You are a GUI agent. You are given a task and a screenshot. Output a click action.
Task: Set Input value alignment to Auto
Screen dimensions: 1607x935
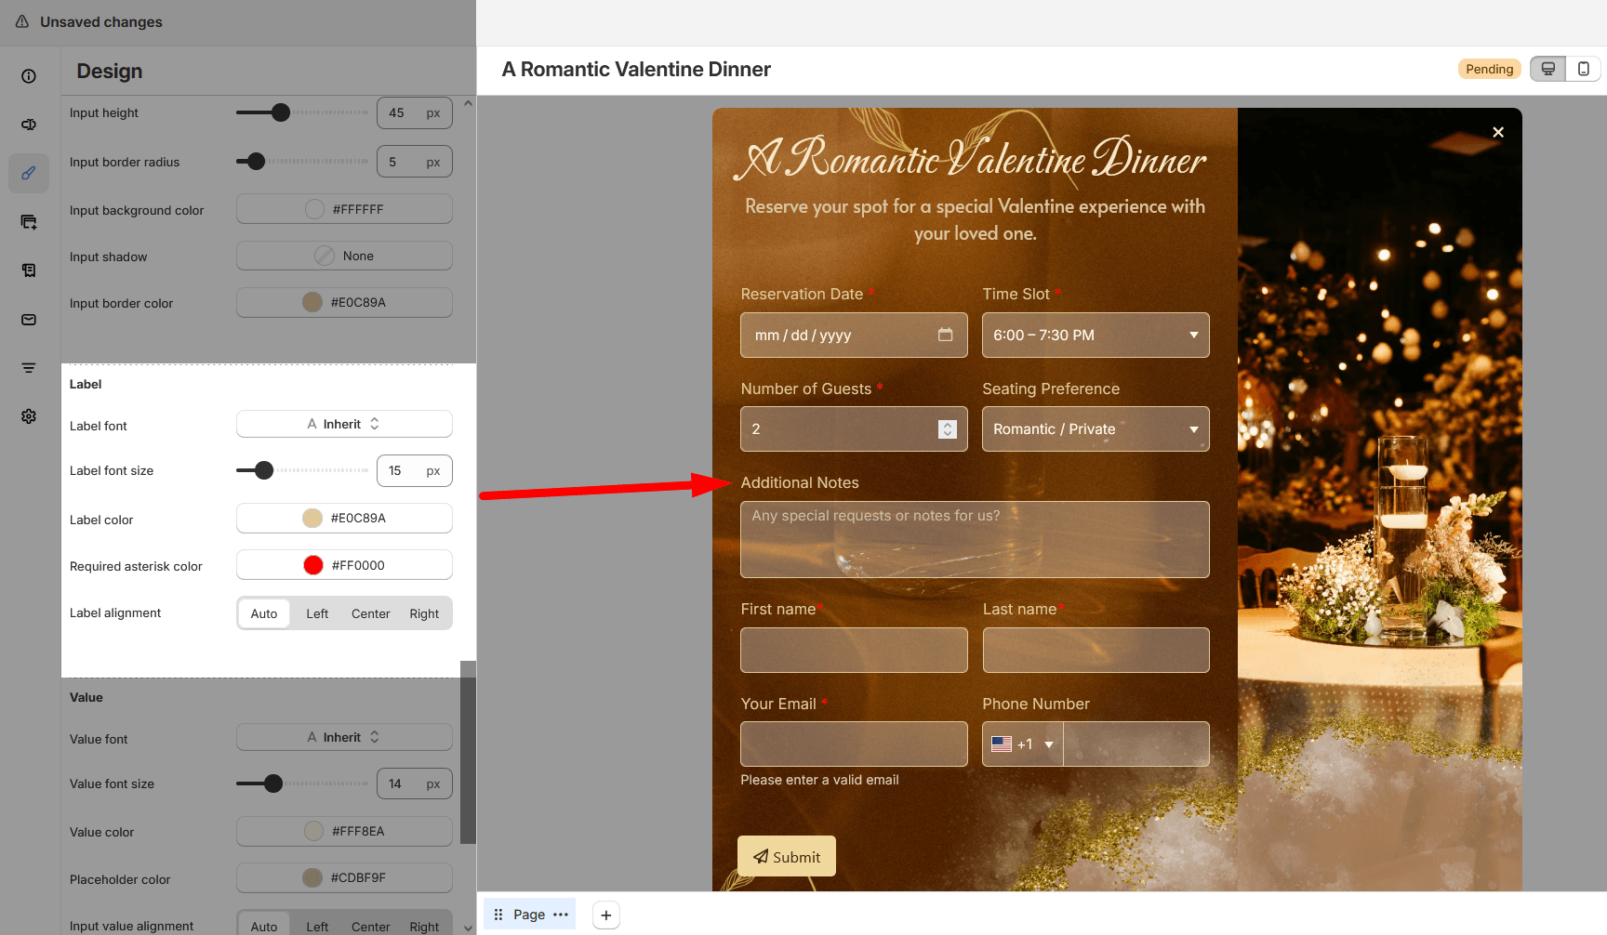pyautogui.click(x=264, y=926)
